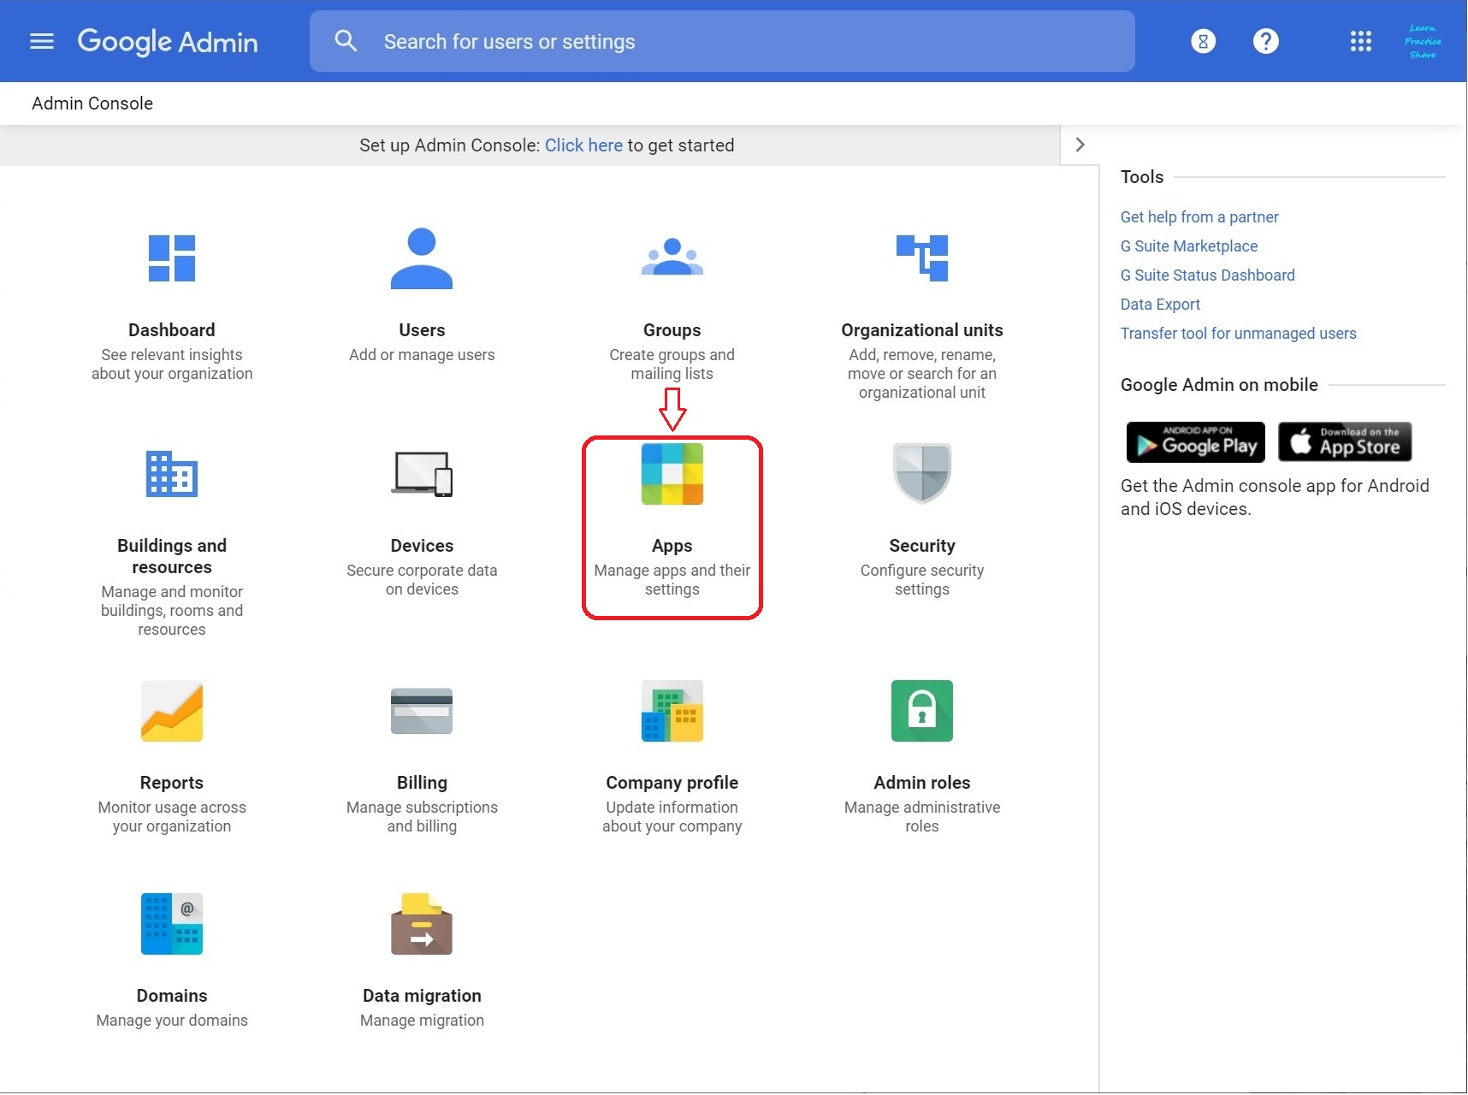Click 'Manage migration' description text
1468x1095 pixels.
[x=422, y=1021]
